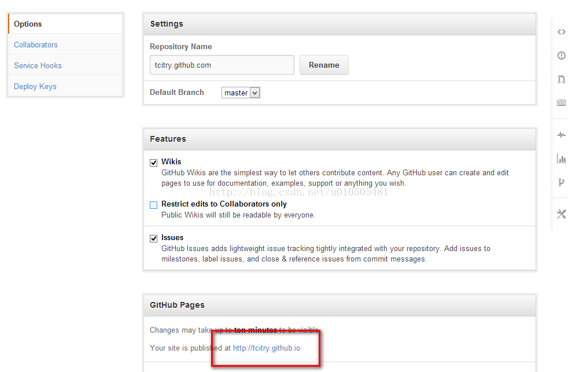Open the Graphs bar chart icon

tap(561, 159)
